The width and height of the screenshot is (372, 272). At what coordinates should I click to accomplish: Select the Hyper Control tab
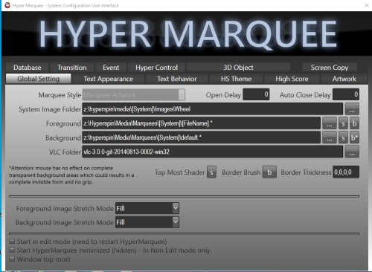point(156,68)
